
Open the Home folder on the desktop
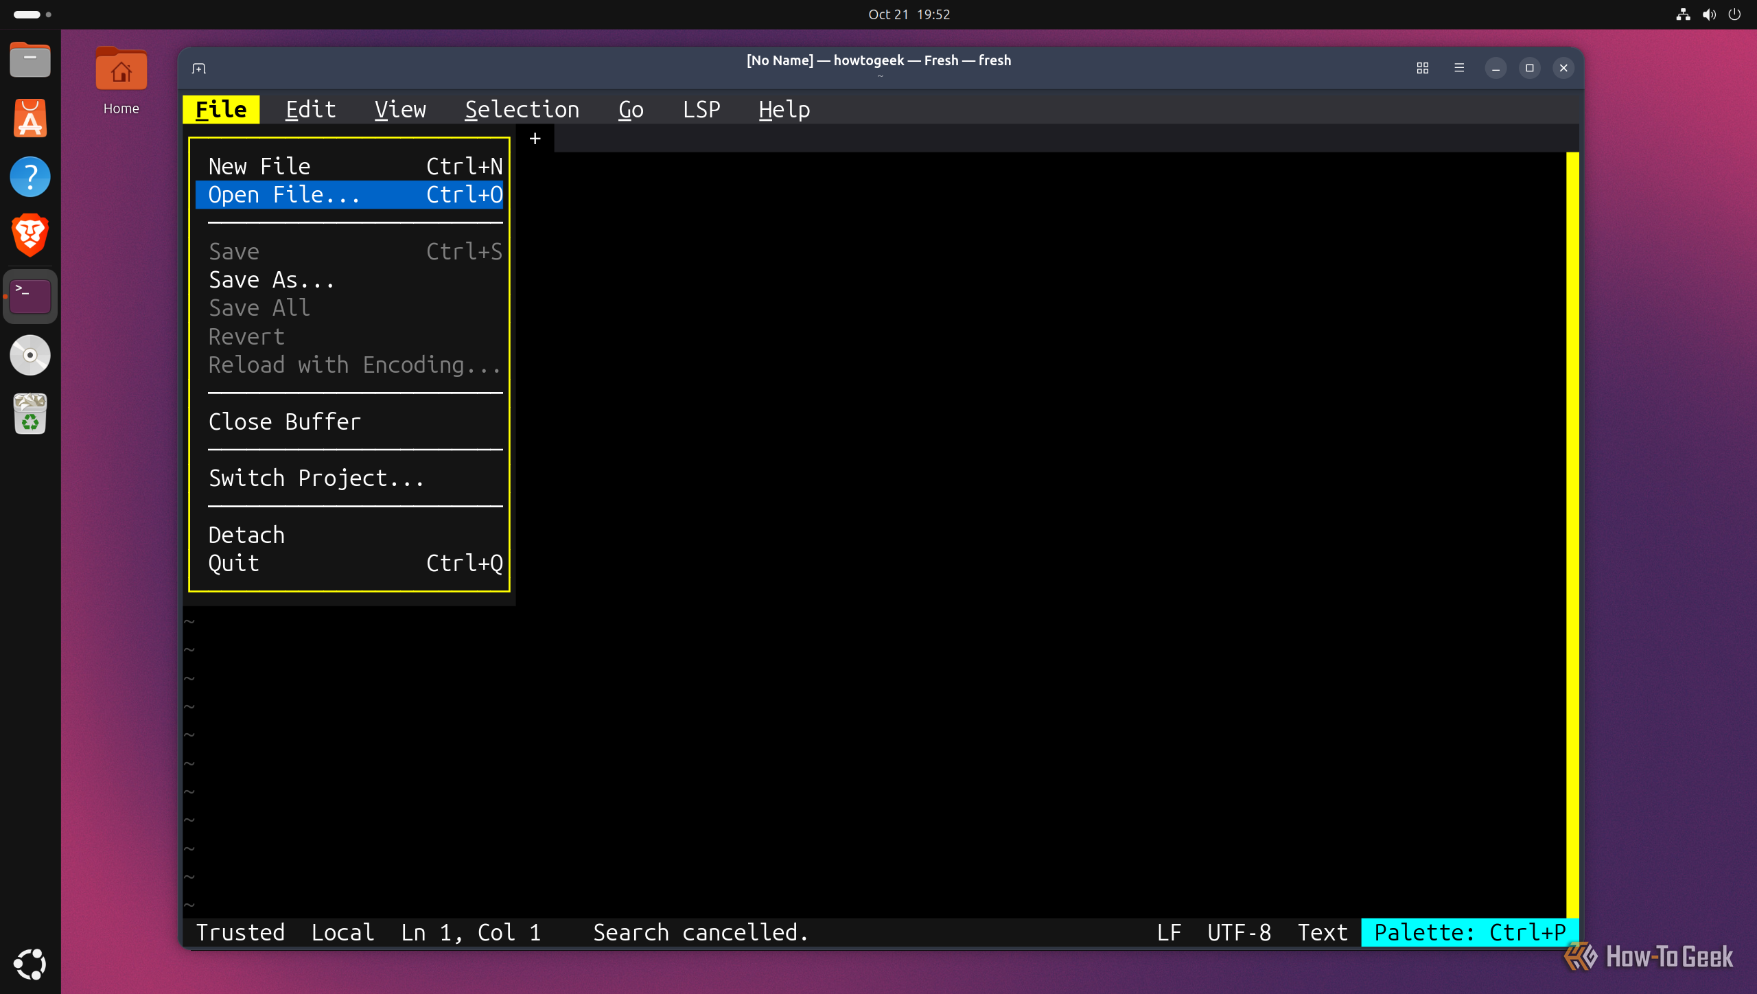pyautogui.click(x=121, y=81)
